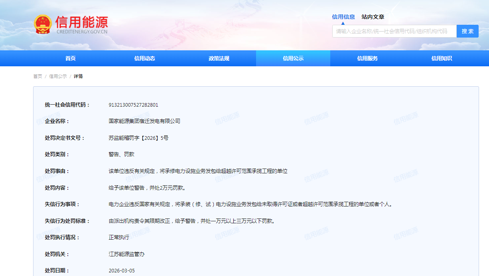Click company name 国家能源集团宿迁发电有限公司

(144, 121)
